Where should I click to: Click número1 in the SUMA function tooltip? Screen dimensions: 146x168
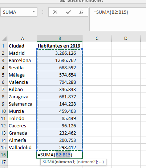65,162
